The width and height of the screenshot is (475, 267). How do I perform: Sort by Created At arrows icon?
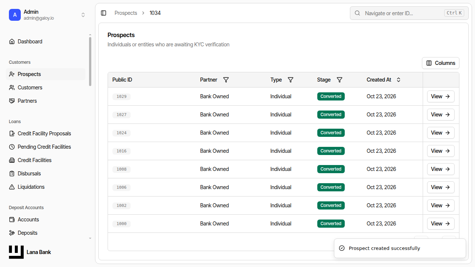pyautogui.click(x=399, y=80)
